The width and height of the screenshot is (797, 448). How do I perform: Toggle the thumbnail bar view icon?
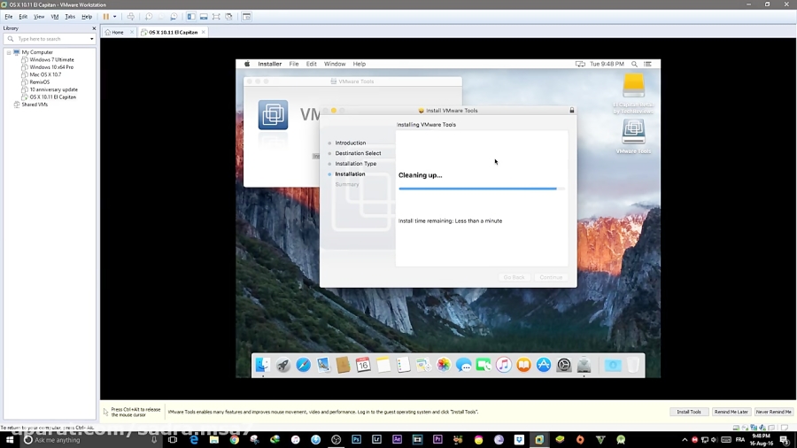click(204, 17)
